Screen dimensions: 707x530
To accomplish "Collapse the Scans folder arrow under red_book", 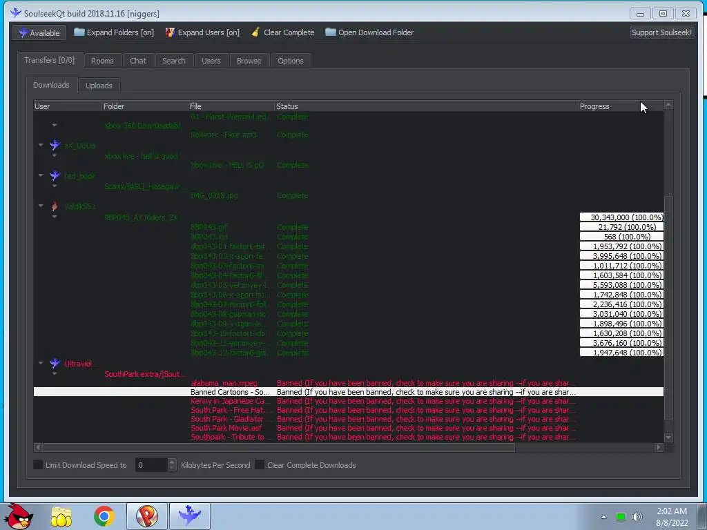I will coord(55,186).
